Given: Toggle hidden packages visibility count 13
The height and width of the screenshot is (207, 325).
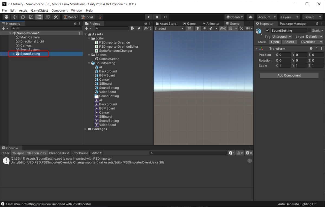Looking at the screenshot, I should [148, 28].
